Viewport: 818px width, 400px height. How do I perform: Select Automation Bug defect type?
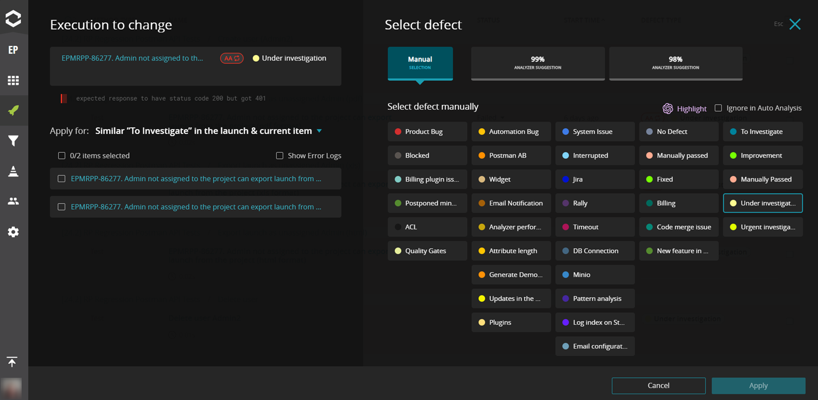pyautogui.click(x=511, y=132)
